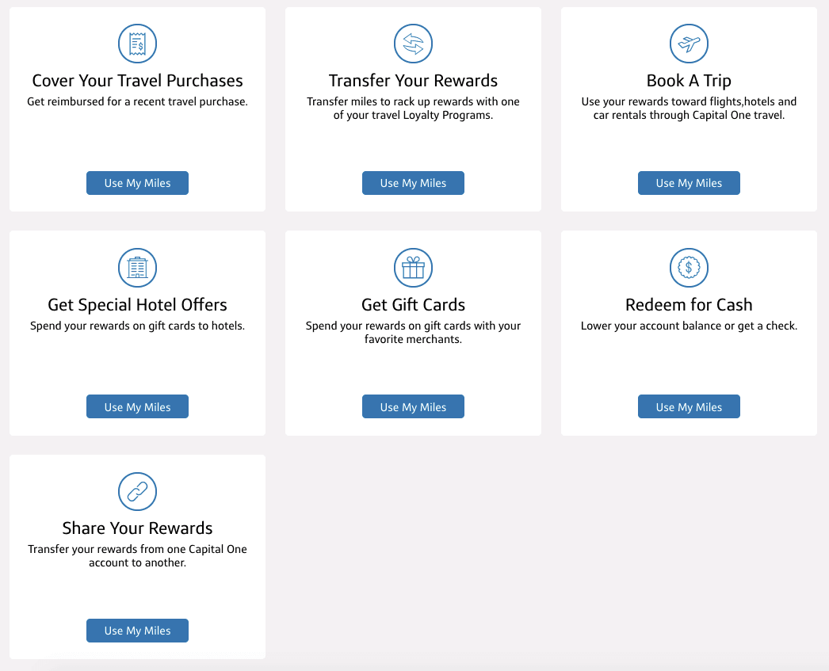This screenshot has width=829, height=671.
Task: Click the gift box icon above Get Gift Cards
Action: tap(413, 267)
